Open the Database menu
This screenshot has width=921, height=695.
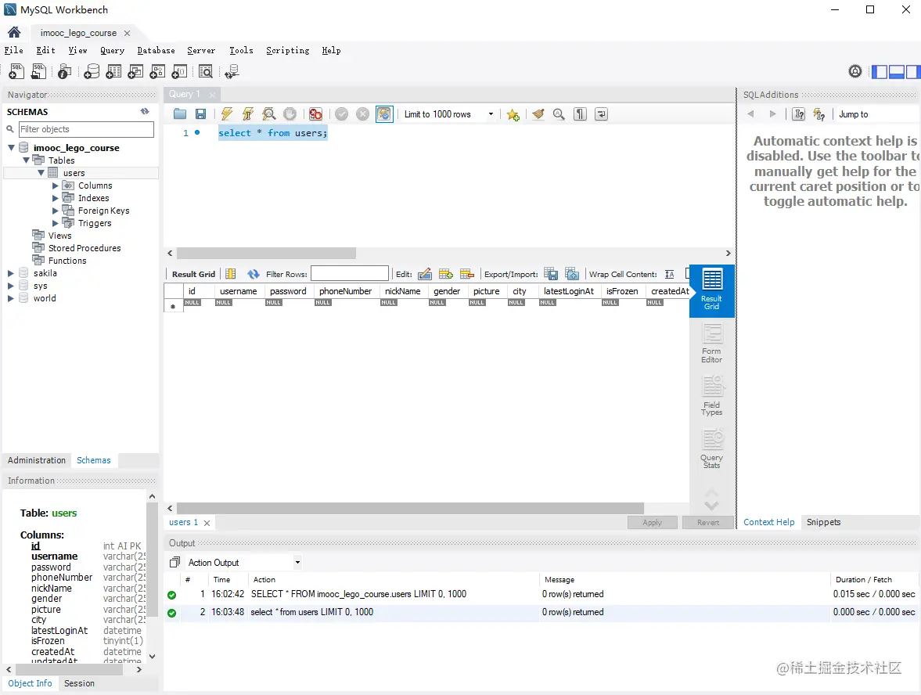[x=156, y=51]
